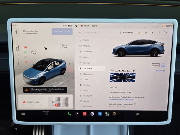This screenshot has height=135, width=180.
Task: Open the Service settings menu
Action: [91, 63]
